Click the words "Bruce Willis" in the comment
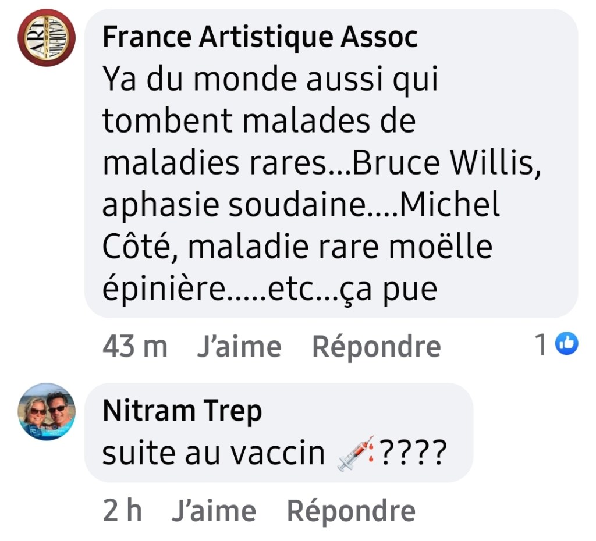Screen dimensions: 596x541 pyautogui.click(x=444, y=164)
